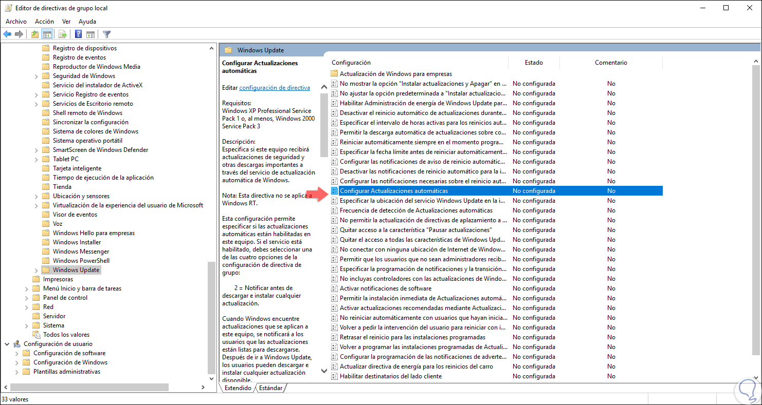Click the folder icon beside Windows Installer
This screenshot has height=405, width=762.
(46, 242)
